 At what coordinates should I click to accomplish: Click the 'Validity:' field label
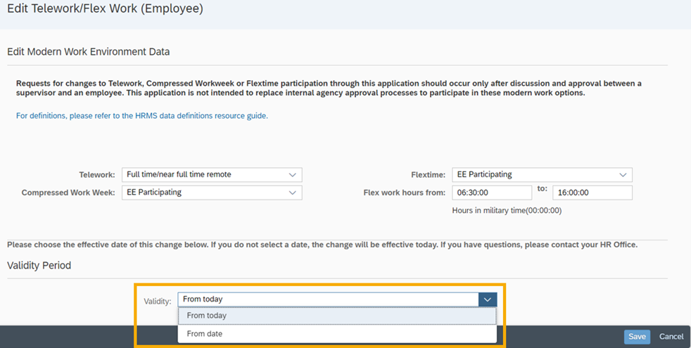tap(157, 301)
